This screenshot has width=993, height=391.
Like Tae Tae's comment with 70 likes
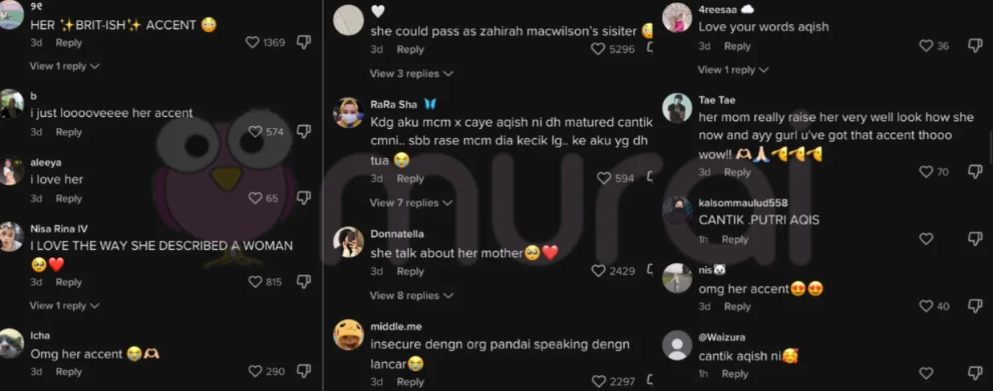click(926, 171)
